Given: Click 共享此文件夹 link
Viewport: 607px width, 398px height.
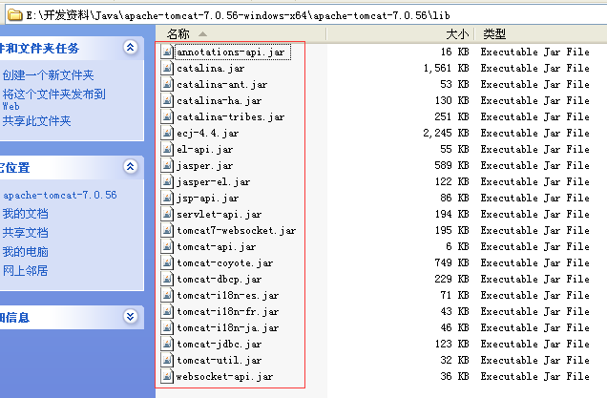Looking at the screenshot, I should click(36, 121).
